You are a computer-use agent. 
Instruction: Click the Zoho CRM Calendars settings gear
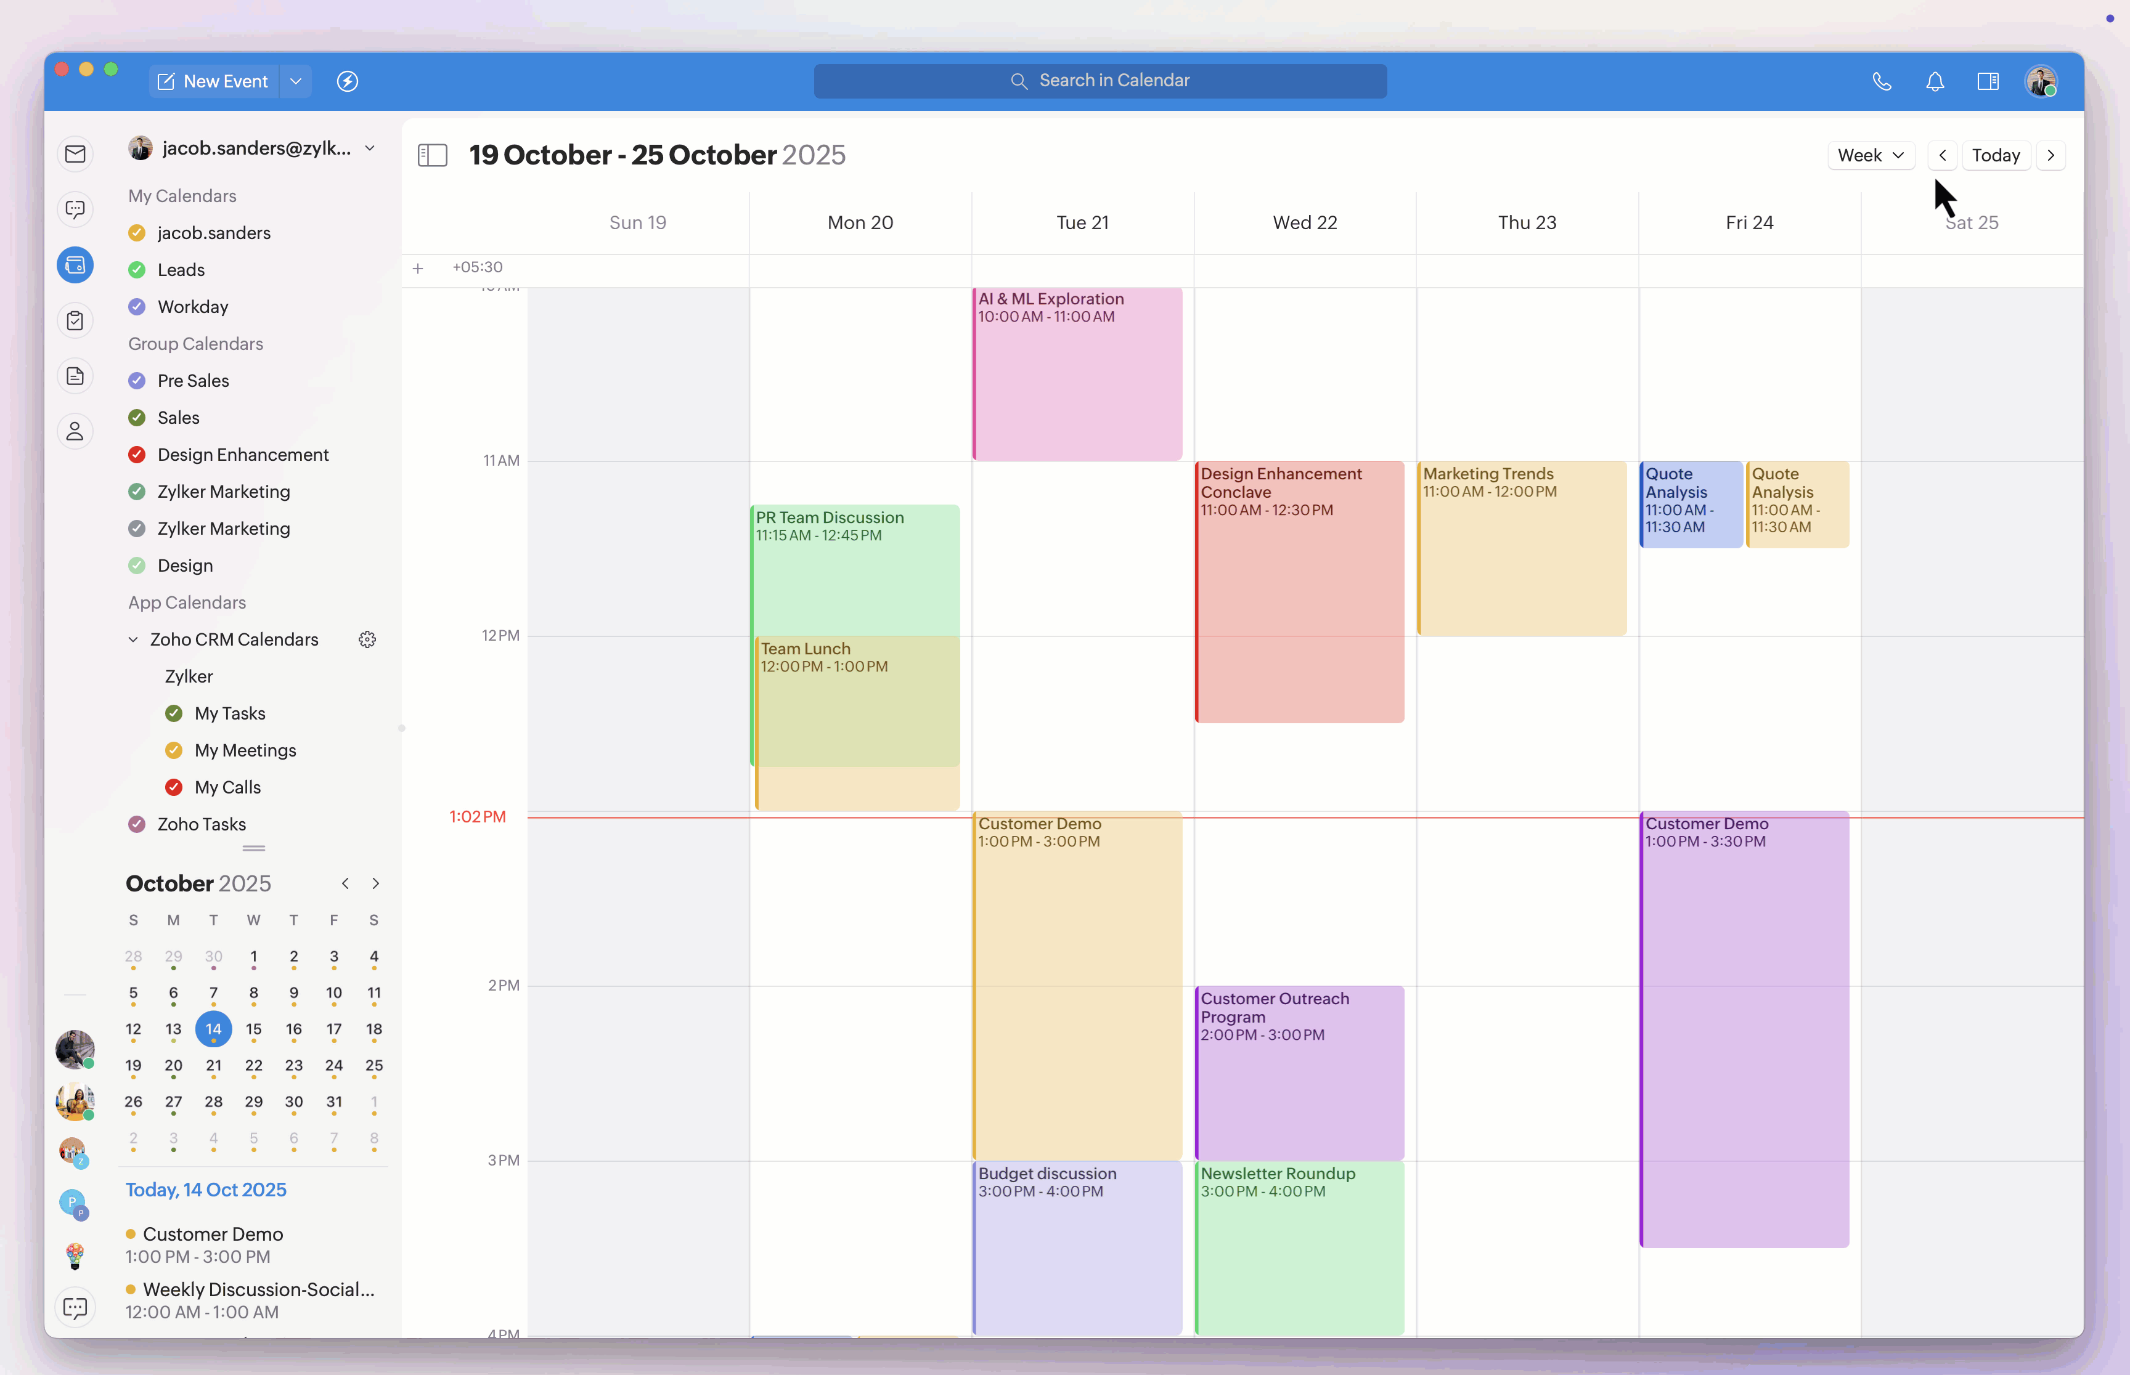point(367,639)
